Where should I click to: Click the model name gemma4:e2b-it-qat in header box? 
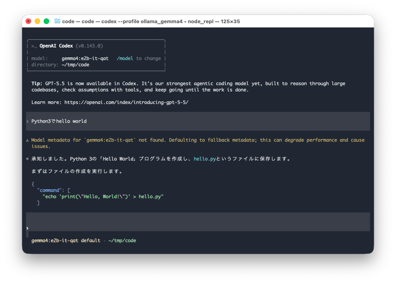click(85, 58)
